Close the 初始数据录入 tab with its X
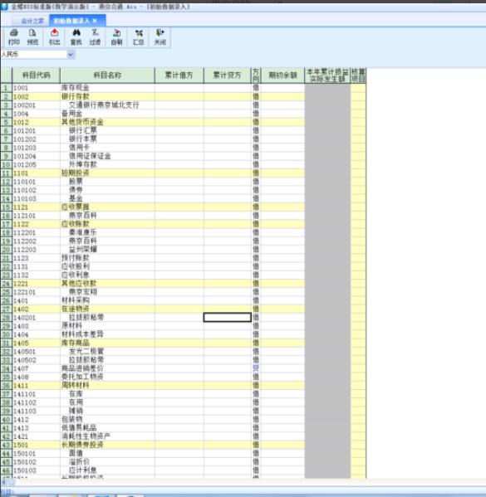 click(x=95, y=21)
